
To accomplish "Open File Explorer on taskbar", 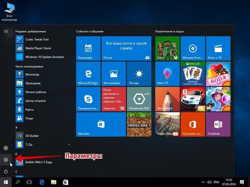I will coord(53,182).
